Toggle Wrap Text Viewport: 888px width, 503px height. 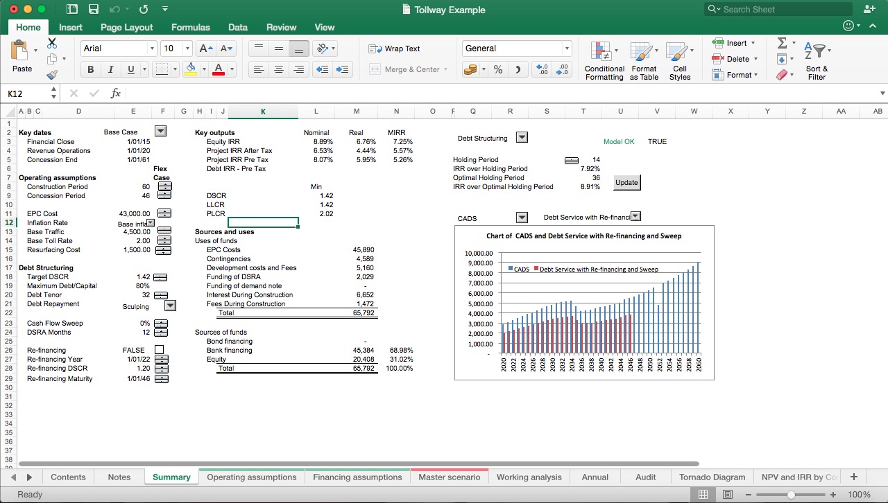click(x=394, y=48)
